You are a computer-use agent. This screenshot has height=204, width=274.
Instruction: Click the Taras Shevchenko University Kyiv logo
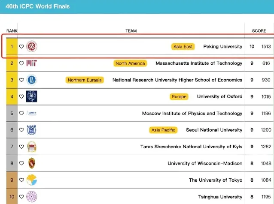[x=32, y=147]
